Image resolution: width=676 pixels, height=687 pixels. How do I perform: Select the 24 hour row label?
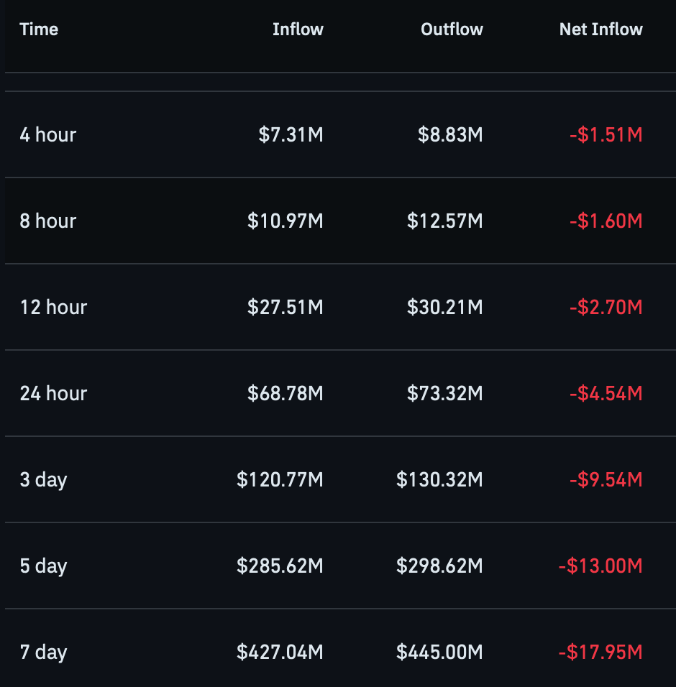point(53,394)
